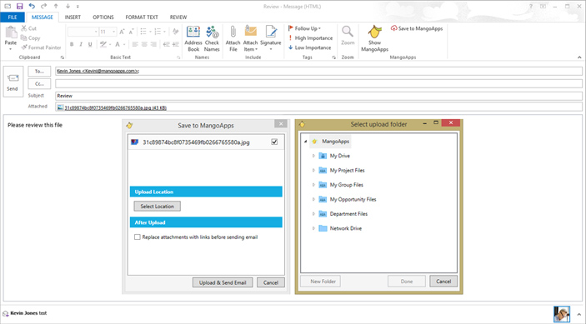The height and width of the screenshot is (324, 586).
Task: Click the text highlight color icon
Action: click(103, 44)
